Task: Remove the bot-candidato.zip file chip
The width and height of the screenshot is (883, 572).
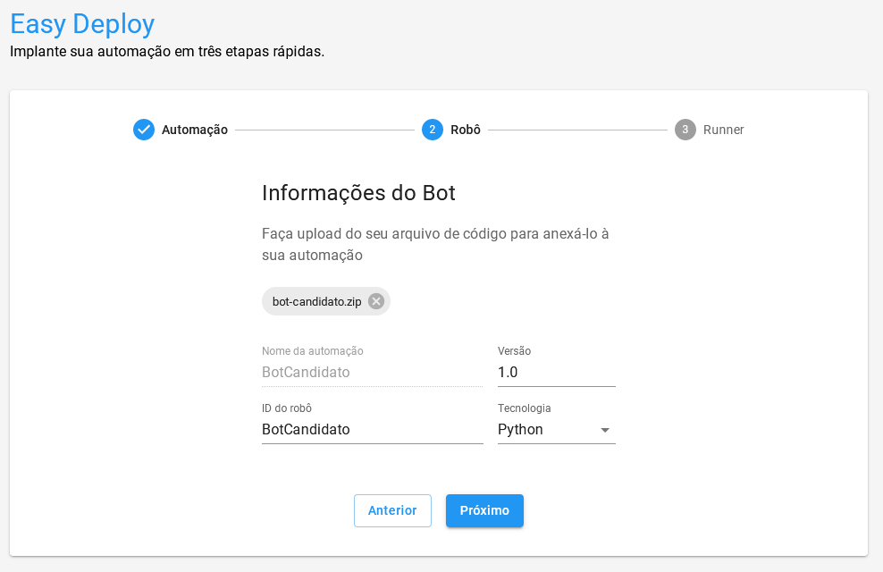Action: tap(376, 301)
